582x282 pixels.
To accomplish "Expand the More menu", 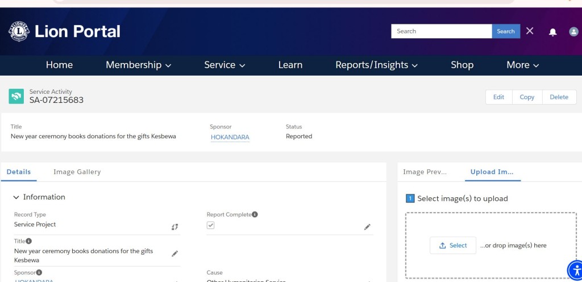I will tap(523, 65).
